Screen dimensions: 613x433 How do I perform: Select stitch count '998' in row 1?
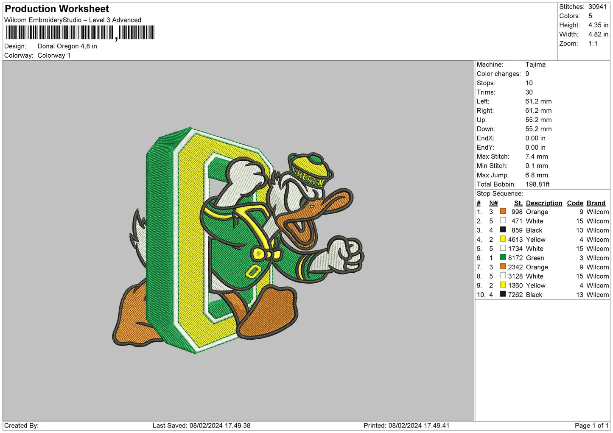pos(517,212)
